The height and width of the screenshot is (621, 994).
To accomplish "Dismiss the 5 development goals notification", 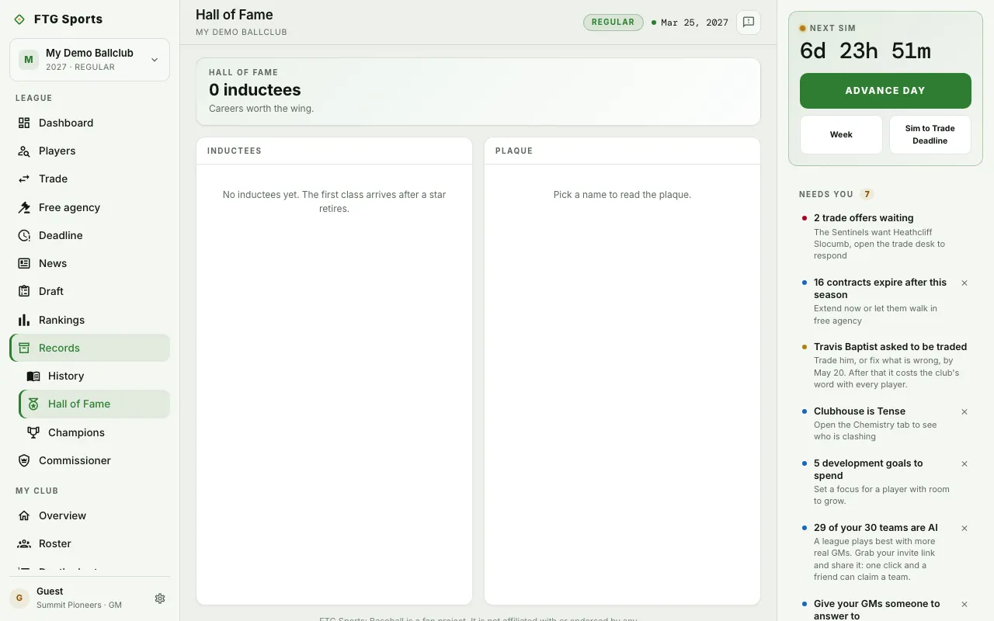I will tap(964, 464).
